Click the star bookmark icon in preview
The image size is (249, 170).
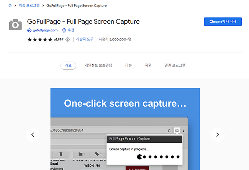[169, 130]
